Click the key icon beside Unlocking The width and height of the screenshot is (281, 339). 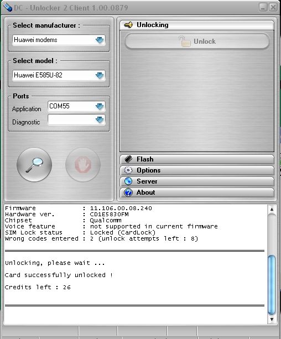click(x=128, y=25)
